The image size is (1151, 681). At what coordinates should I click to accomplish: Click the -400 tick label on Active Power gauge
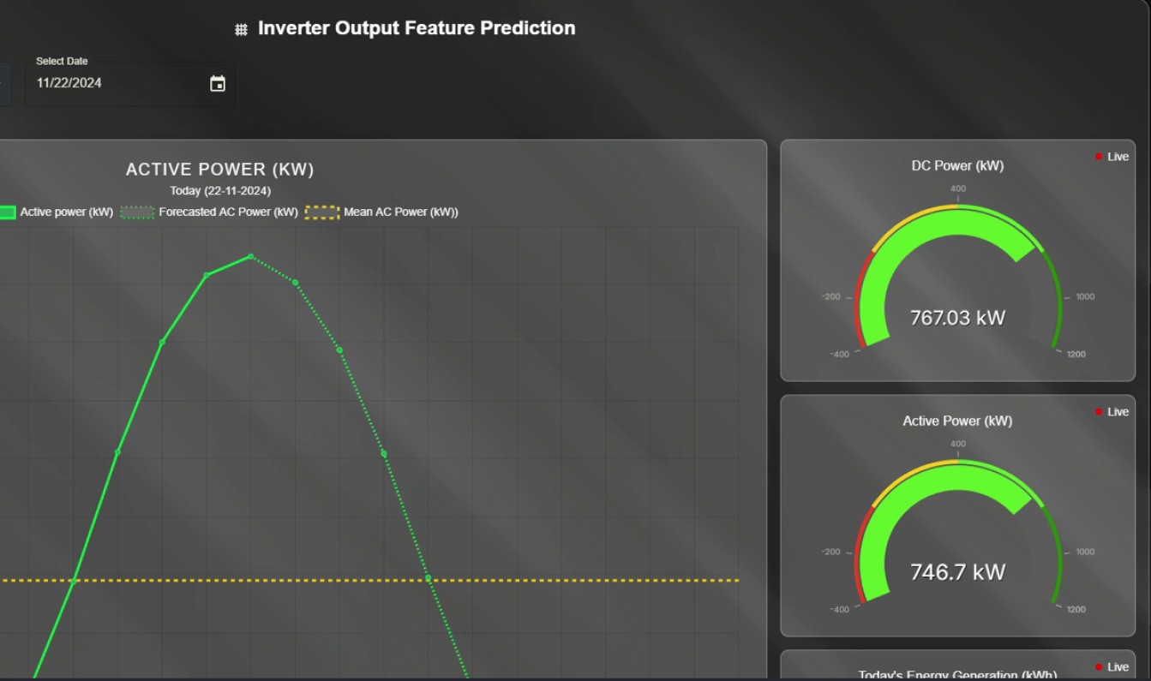point(839,610)
